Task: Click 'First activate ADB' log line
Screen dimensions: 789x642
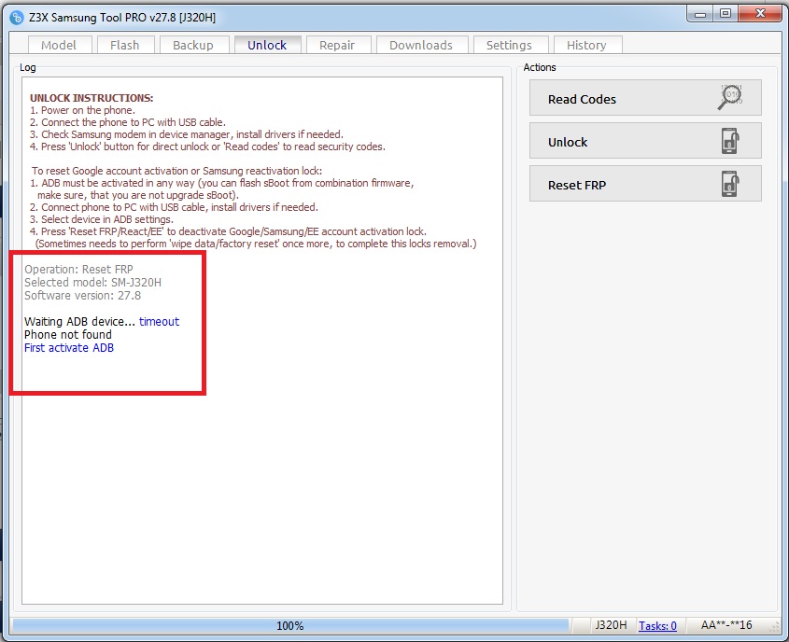Action: pyautogui.click(x=69, y=348)
